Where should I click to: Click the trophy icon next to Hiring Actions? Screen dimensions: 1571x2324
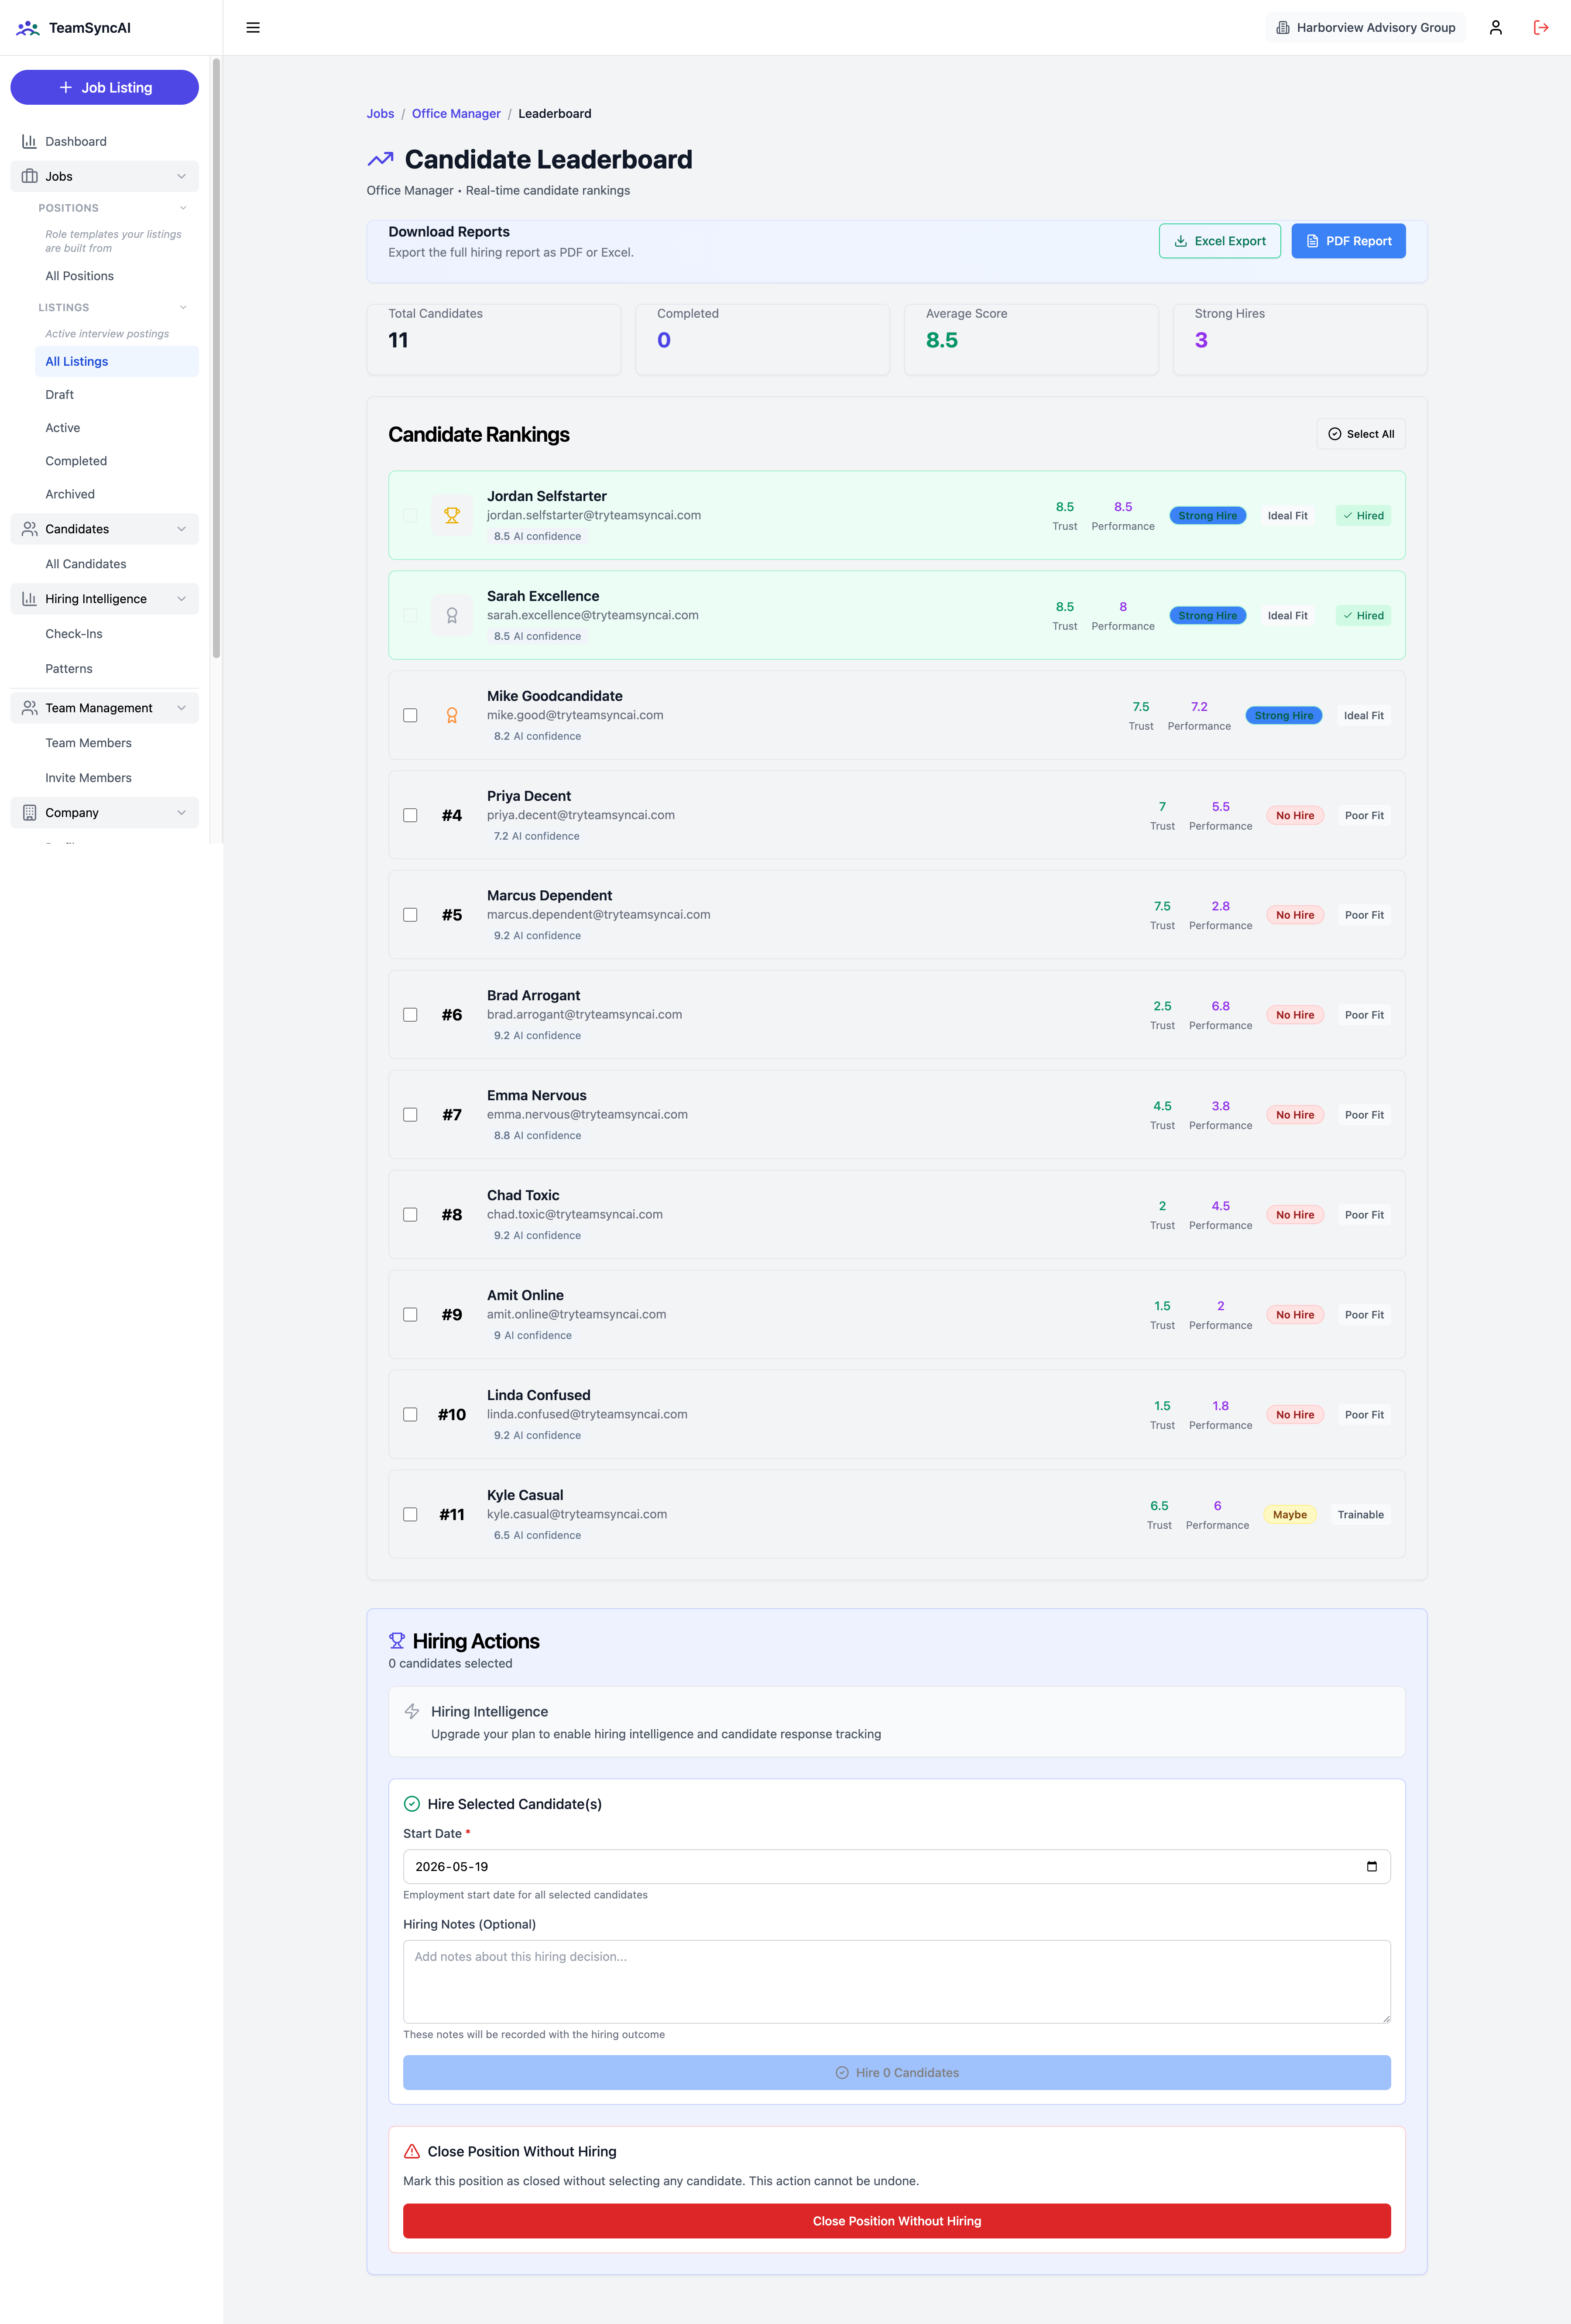(397, 1641)
